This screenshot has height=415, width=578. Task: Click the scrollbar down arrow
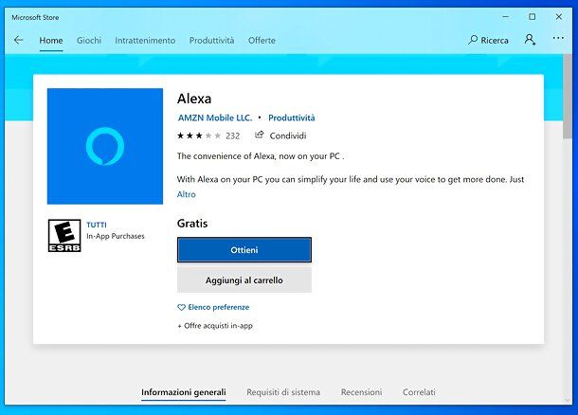pyautogui.click(x=568, y=400)
